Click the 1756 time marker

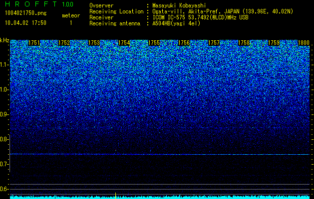click(x=184, y=43)
